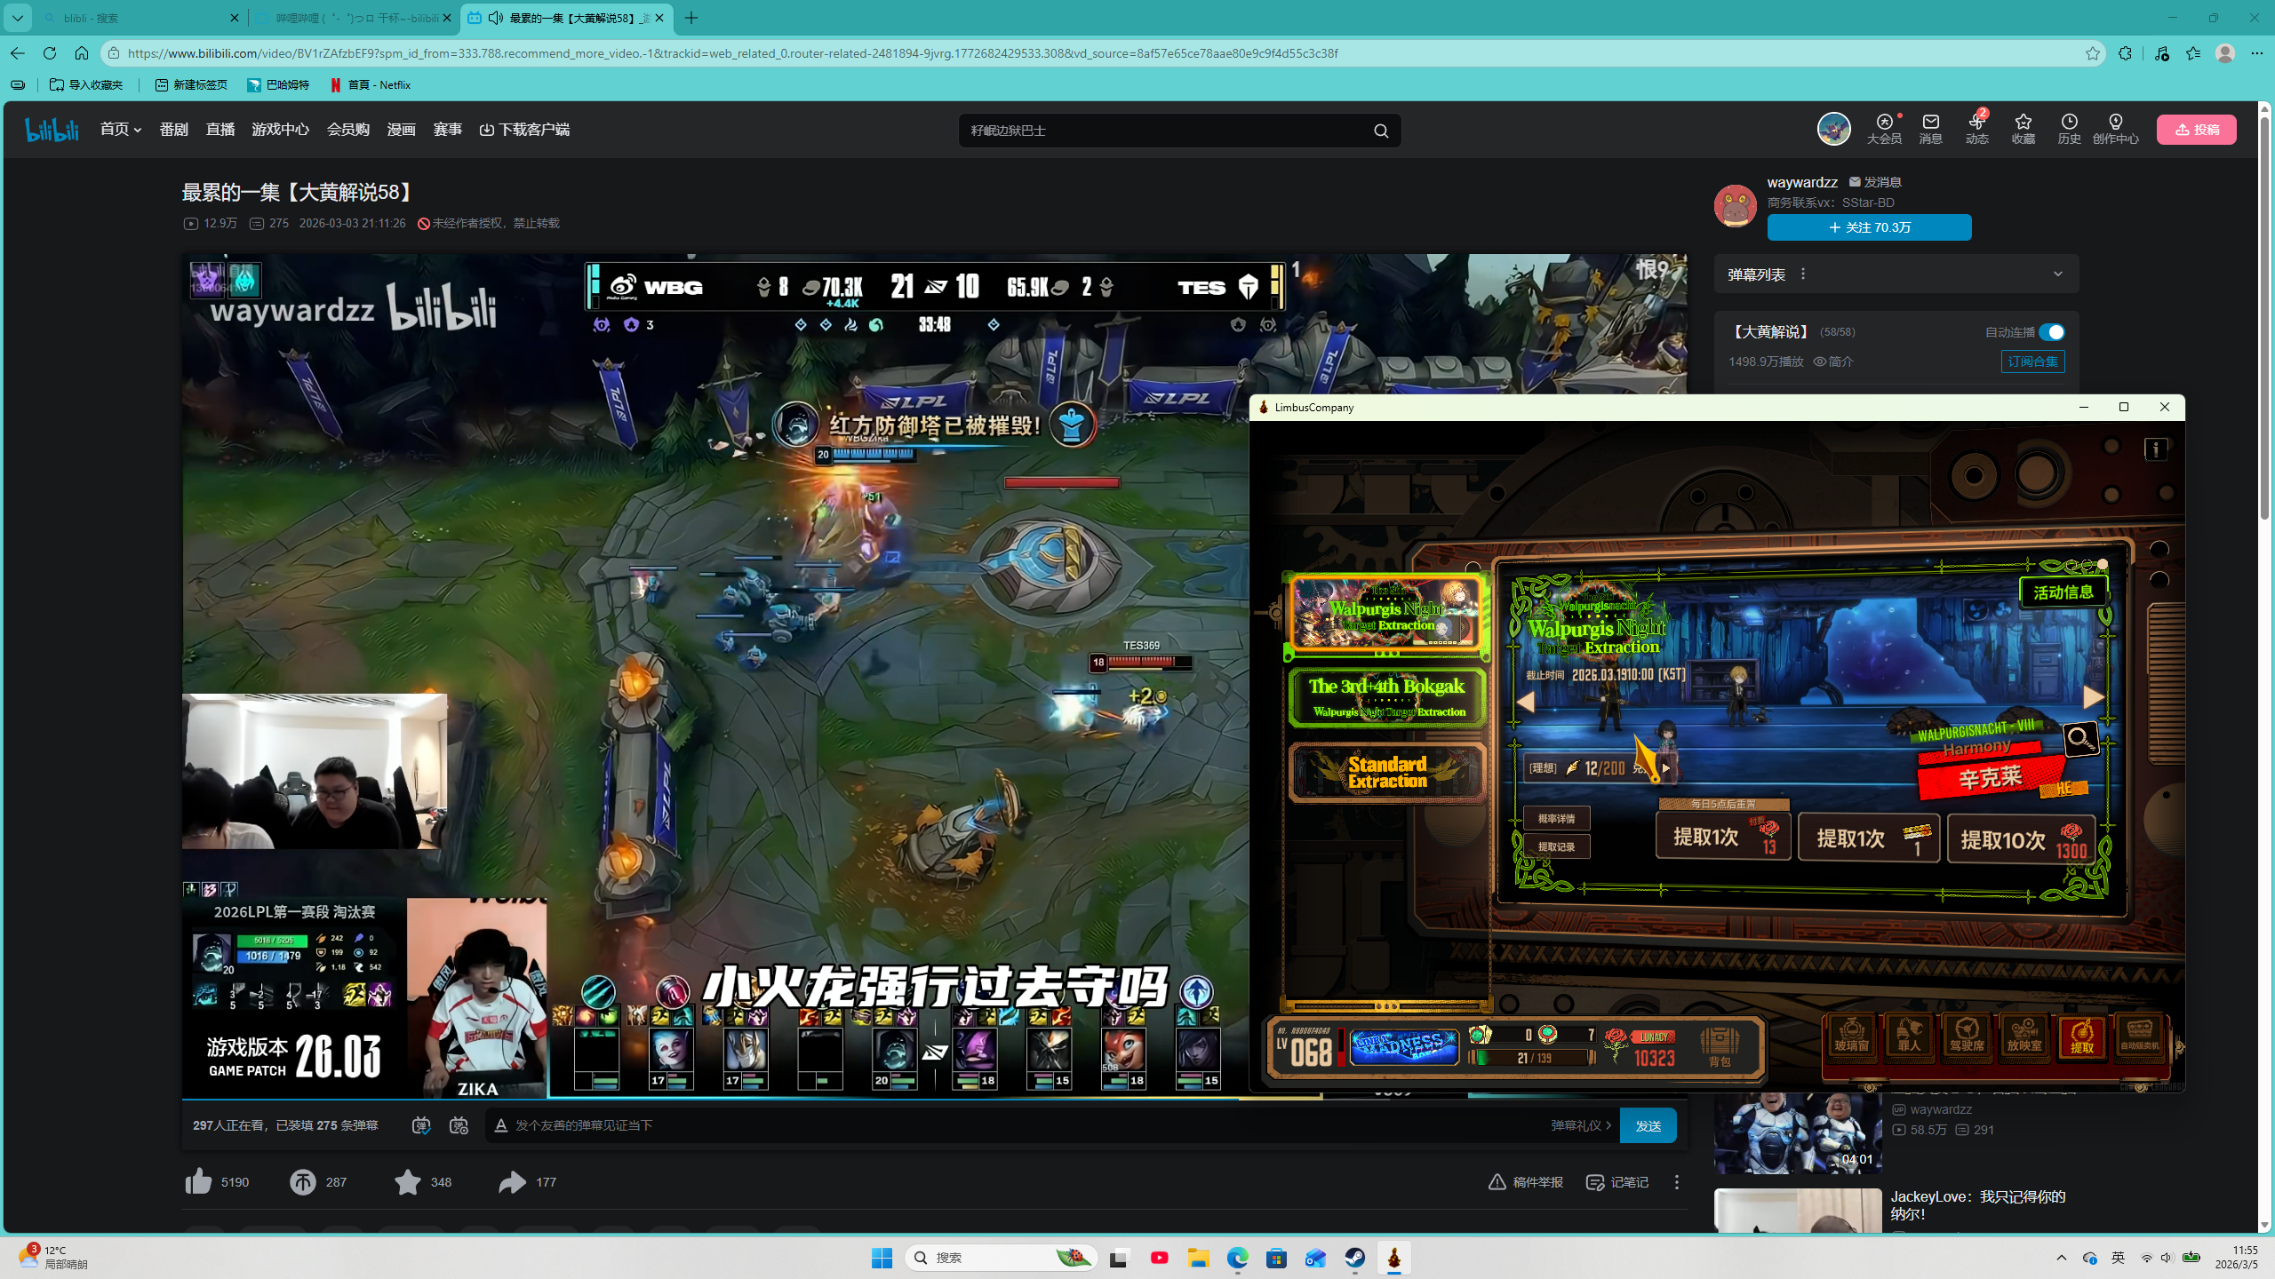Click the coin (投币) icon

pos(303,1181)
